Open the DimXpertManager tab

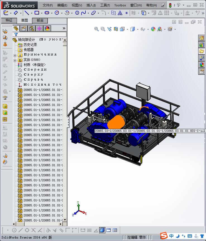pyautogui.click(x=39, y=28)
